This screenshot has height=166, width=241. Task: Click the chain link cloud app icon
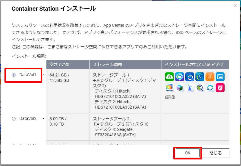[x=189, y=77]
